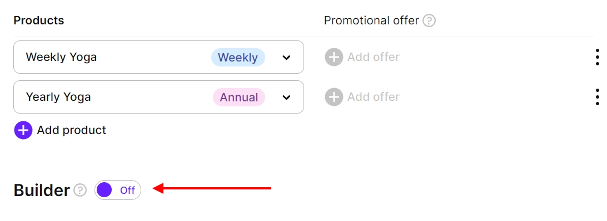Screen dimensions: 607x221
Task: Click the Add product text link
Action: point(71,130)
